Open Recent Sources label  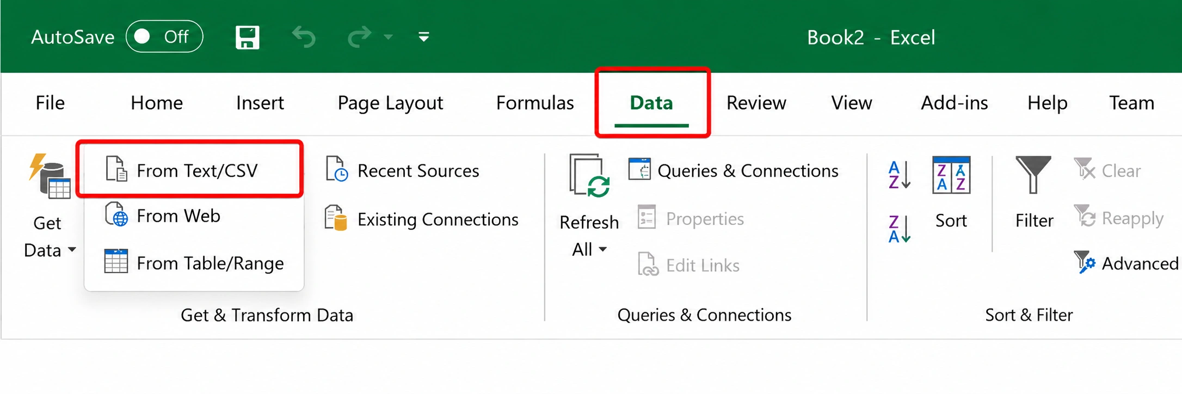[418, 171]
